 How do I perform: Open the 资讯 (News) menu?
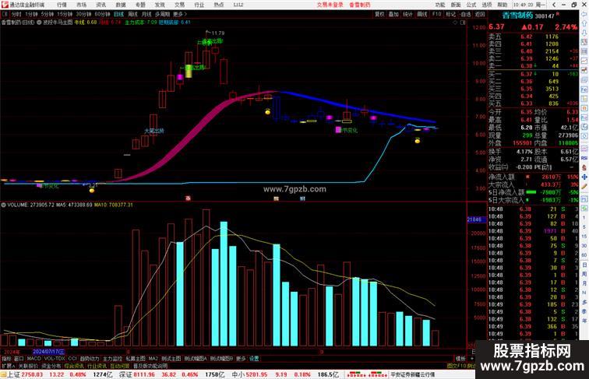(x=101, y=5)
